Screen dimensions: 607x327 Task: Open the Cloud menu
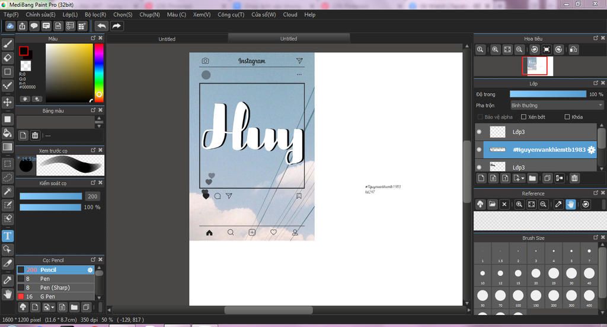click(290, 15)
